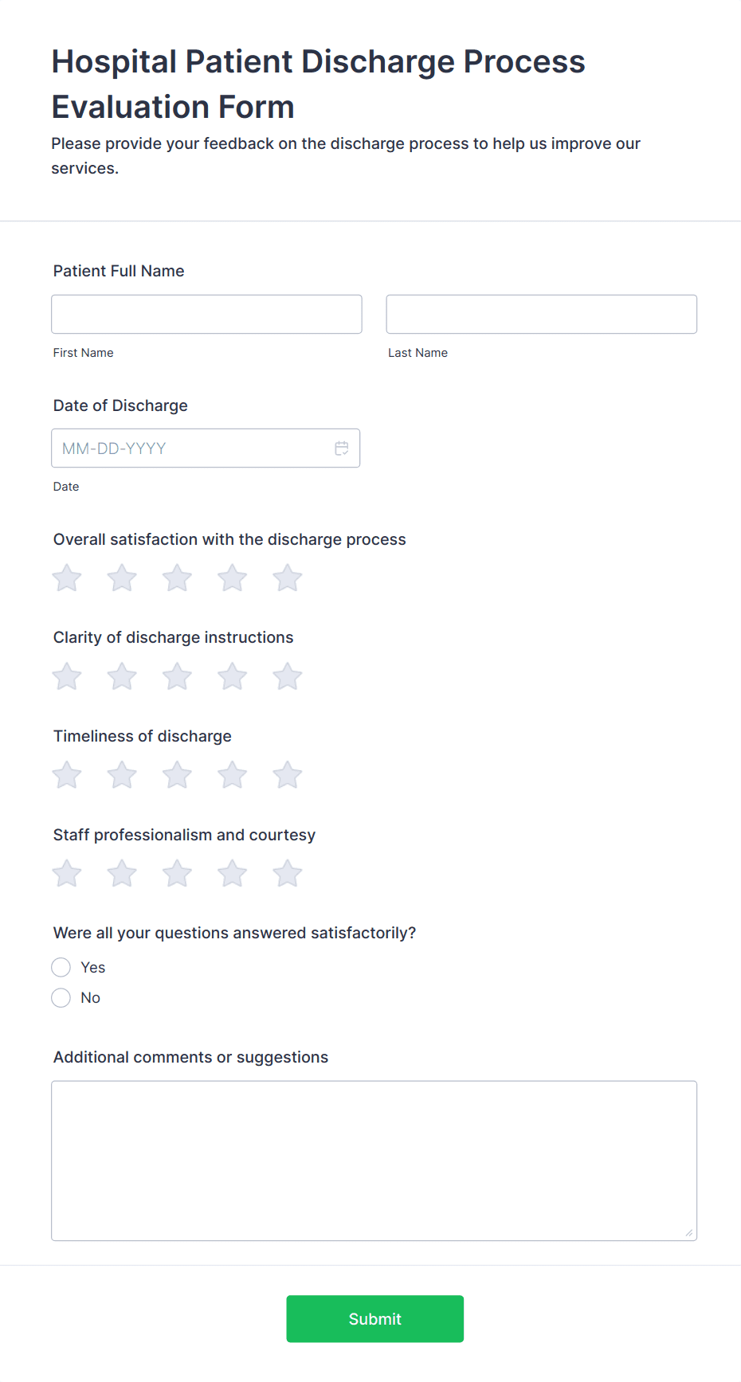Click the Date of Discharge field
Image resolution: width=741 pixels, height=1382 pixels.
click(191, 448)
